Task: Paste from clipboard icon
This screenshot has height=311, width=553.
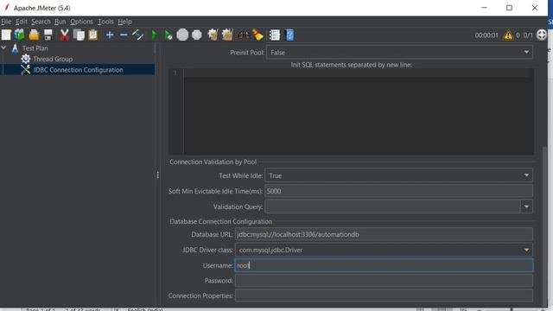Action: [x=92, y=35]
